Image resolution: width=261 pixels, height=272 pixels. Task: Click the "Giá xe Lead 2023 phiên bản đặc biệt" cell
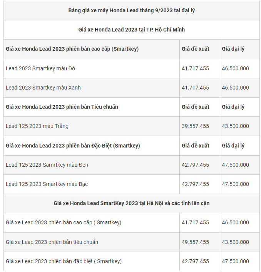coord(64,261)
